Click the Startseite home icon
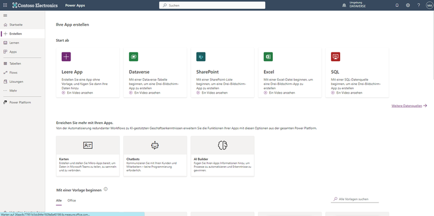Screen dimensions: 434x216 (x=5, y=25)
